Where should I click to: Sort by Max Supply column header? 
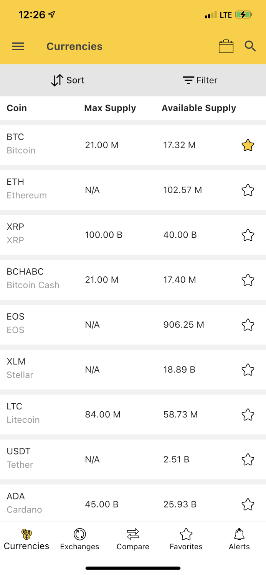pyautogui.click(x=110, y=108)
